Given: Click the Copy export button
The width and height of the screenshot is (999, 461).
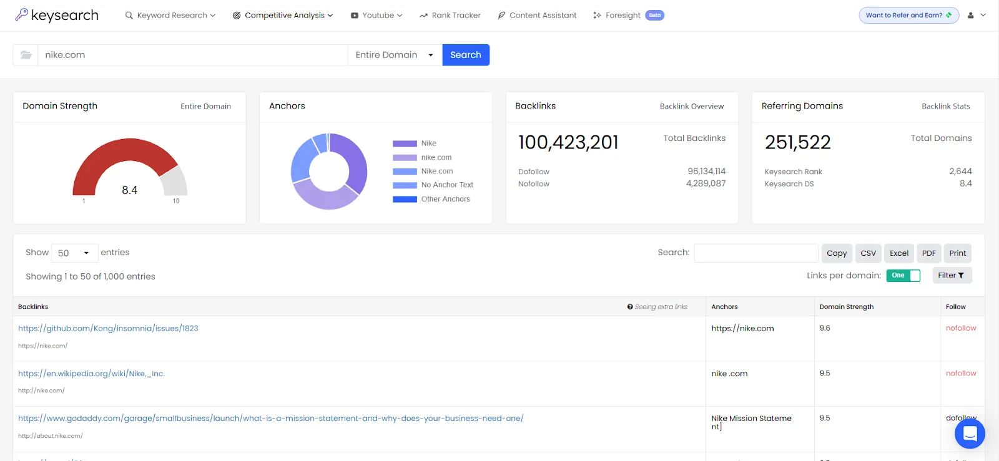Looking at the screenshot, I should (x=837, y=253).
